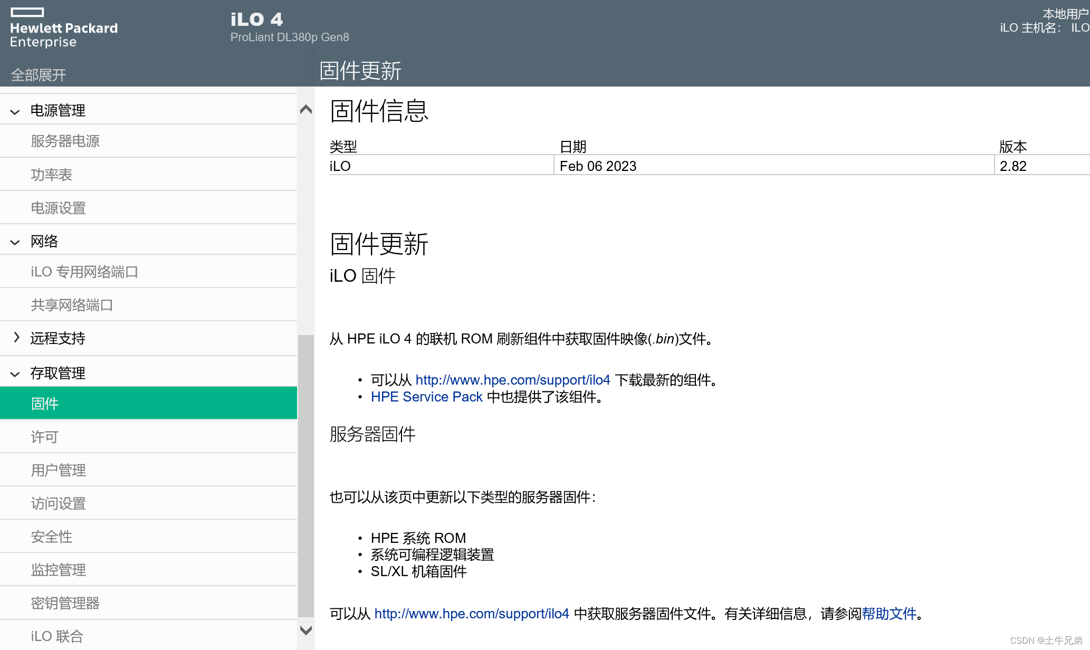Image resolution: width=1090 pixels, height=650 pixels.
Task: Collapse the 网络 section
Action: coord(44,241)
